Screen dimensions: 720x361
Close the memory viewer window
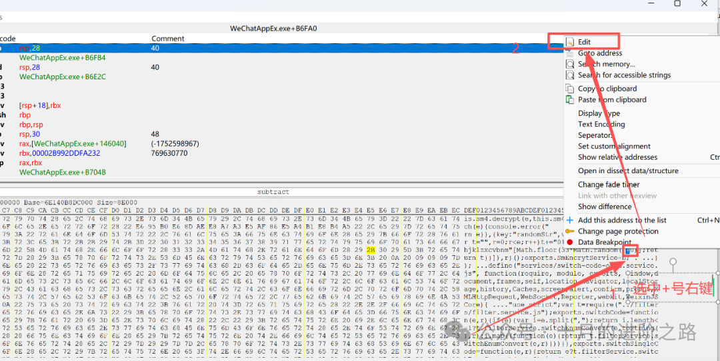click(705, 4)
